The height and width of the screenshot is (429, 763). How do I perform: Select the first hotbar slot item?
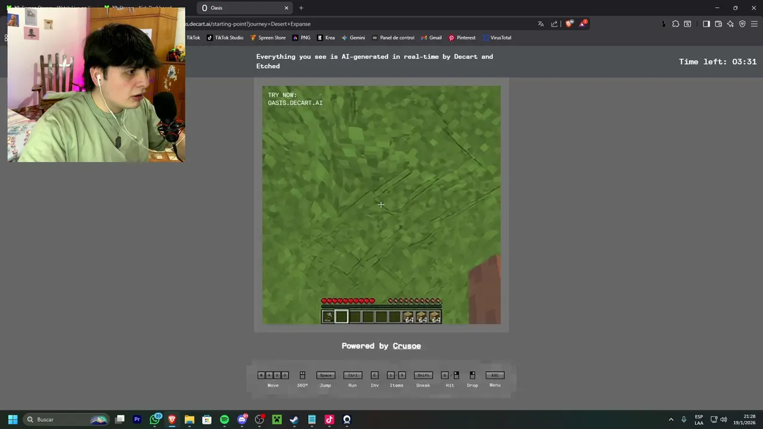328,317
